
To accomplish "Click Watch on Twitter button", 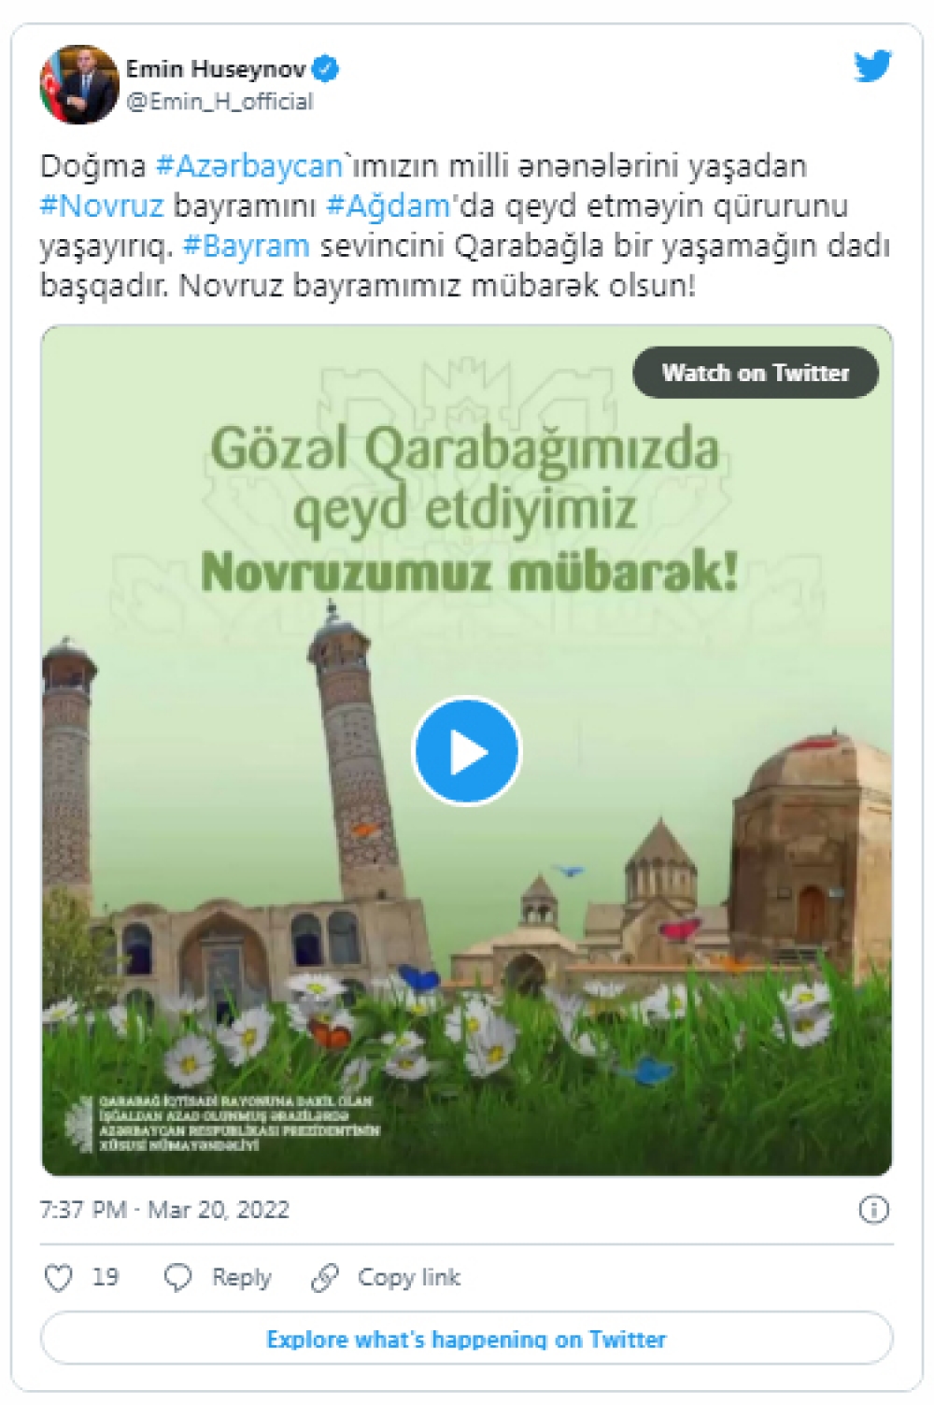I will pos(756,373).
